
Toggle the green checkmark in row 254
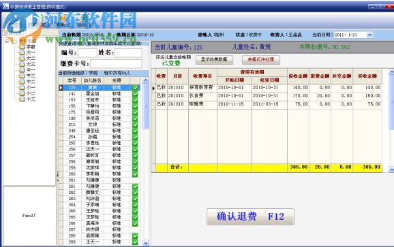135,137
